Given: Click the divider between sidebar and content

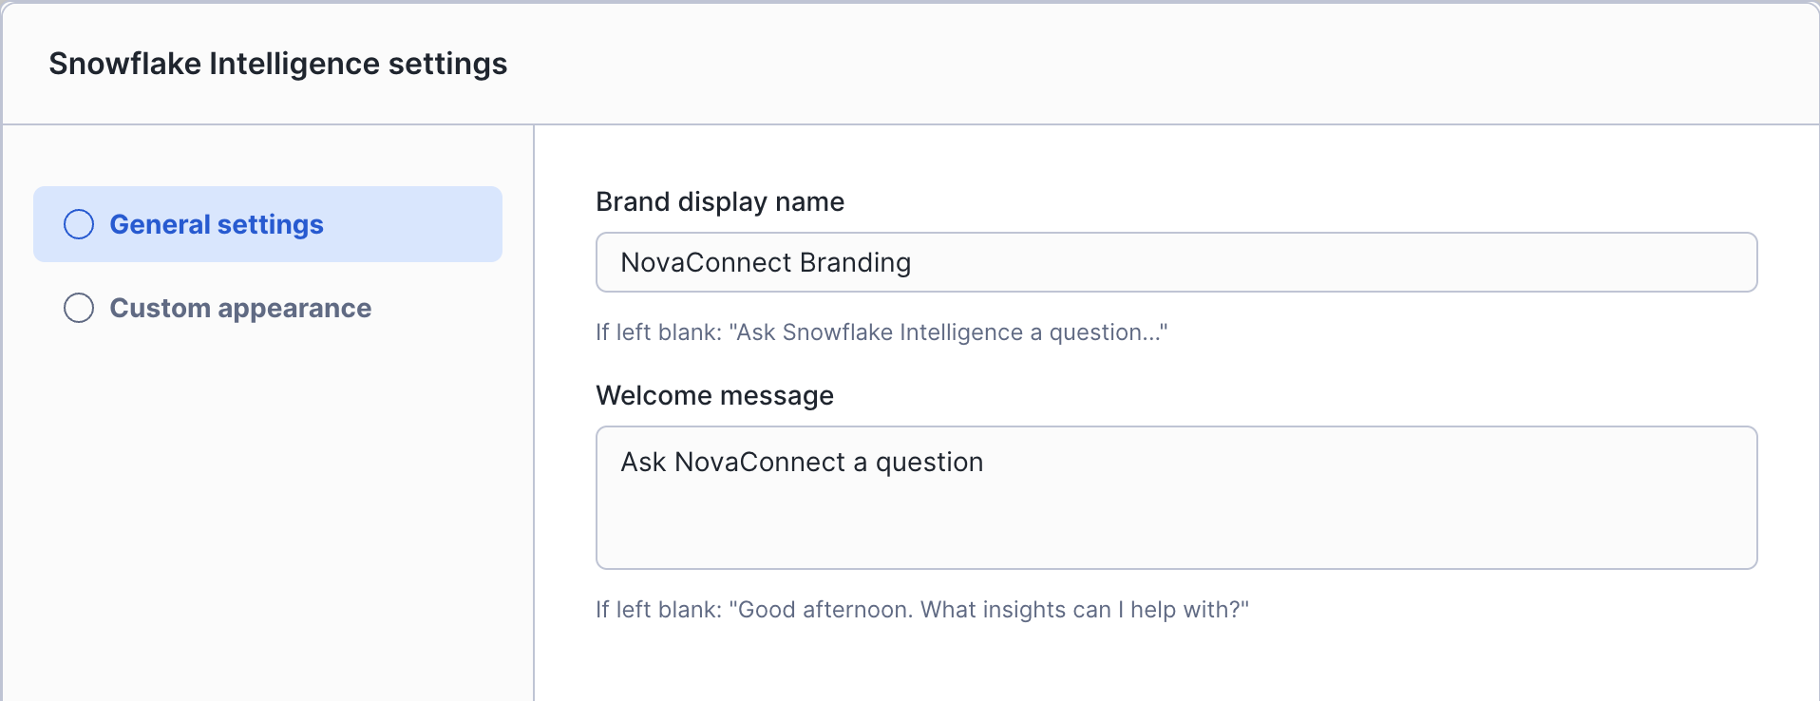Looking at the screenshot, I should pyautogui.click(x=535, y=408).
